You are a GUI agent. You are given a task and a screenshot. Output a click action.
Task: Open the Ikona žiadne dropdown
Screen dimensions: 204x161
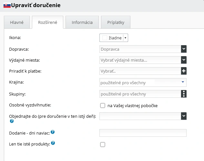tap(114, 38)
